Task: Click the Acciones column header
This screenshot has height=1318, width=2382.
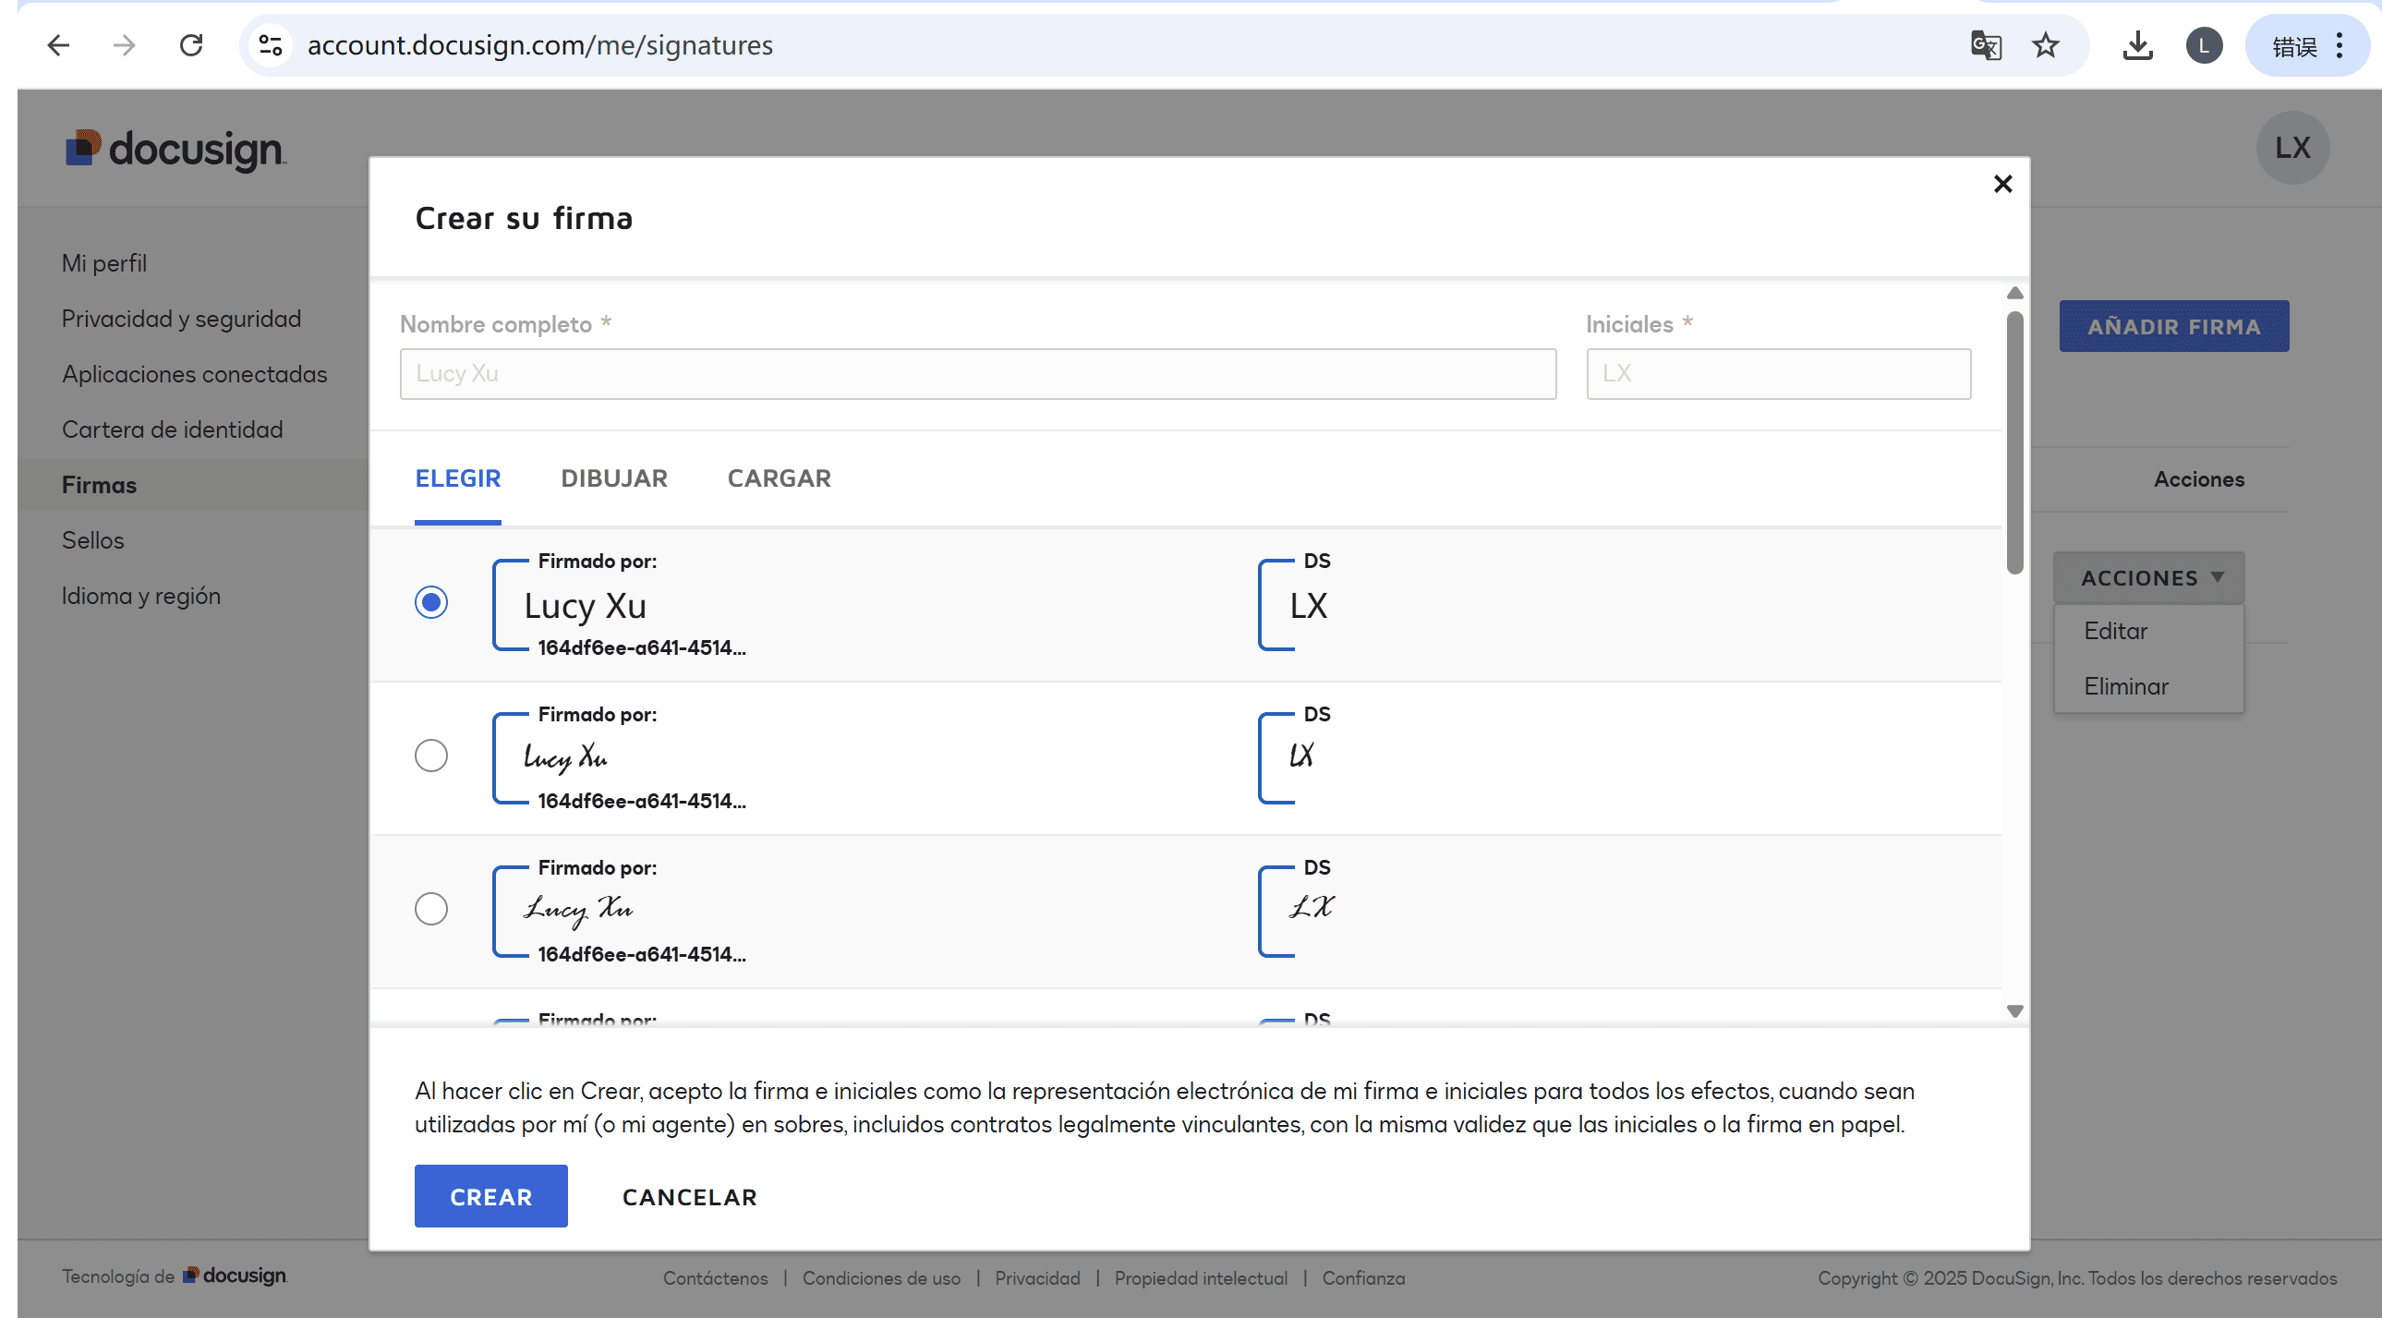Action: [2199, 479]
